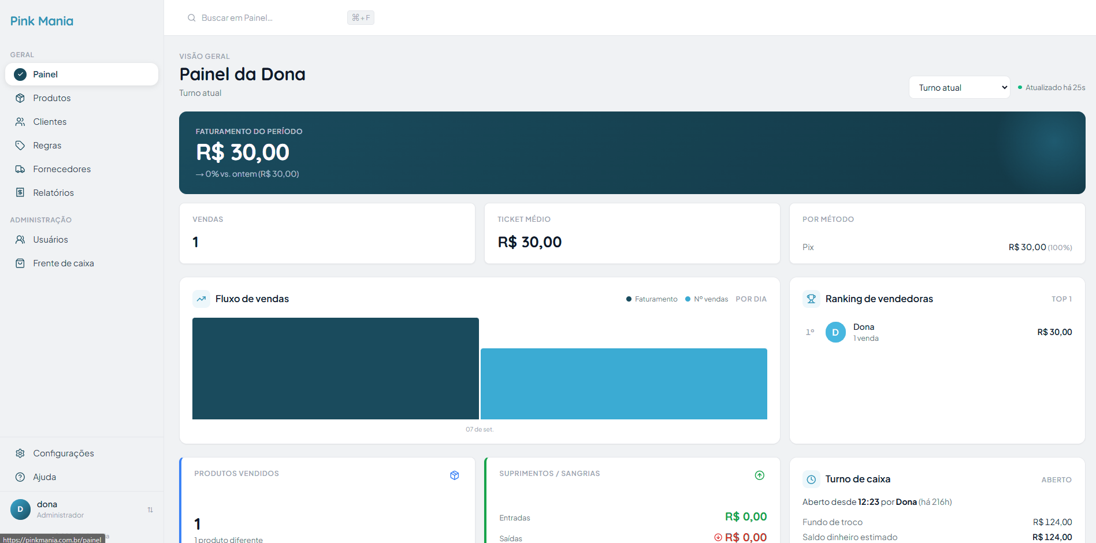Expand the dona account switcher arrows
Image resolution: width=1096 pixels, height=543 pixels.
150,509
